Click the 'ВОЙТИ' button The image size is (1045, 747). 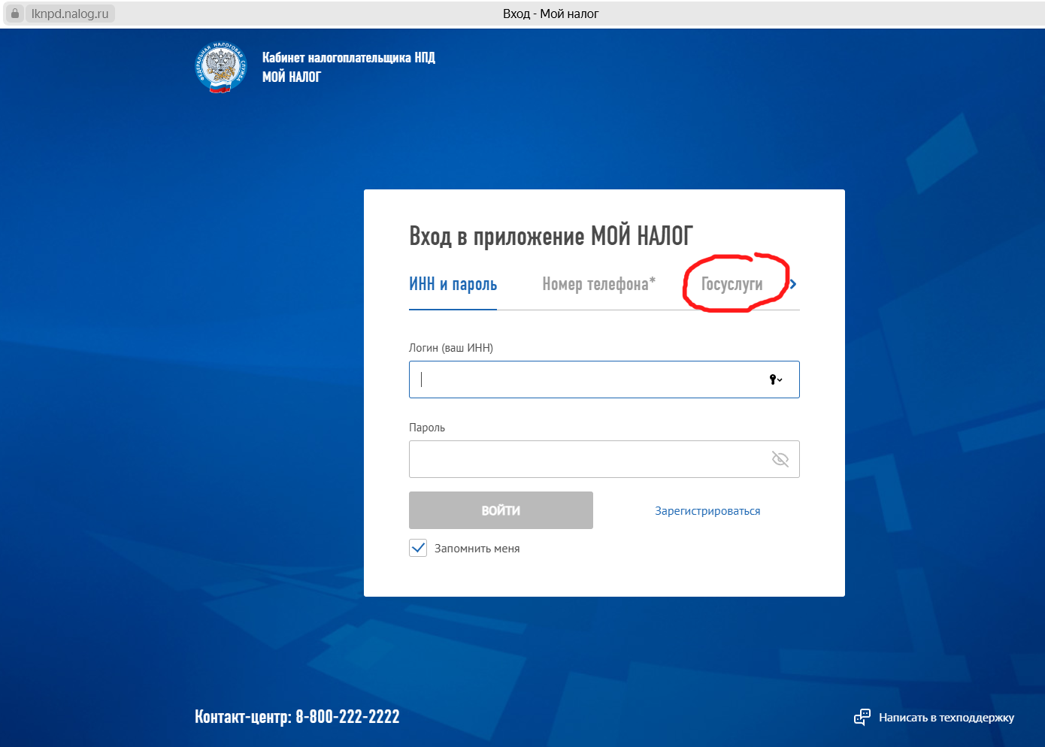pos(501,510)
